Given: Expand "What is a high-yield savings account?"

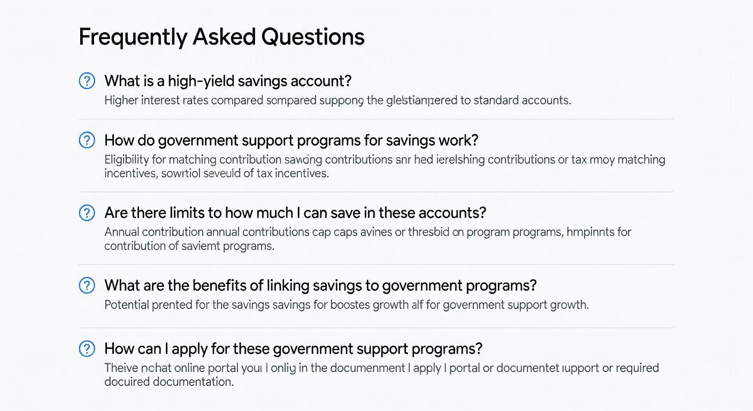Looking at the screenshot, I should 228,81.
